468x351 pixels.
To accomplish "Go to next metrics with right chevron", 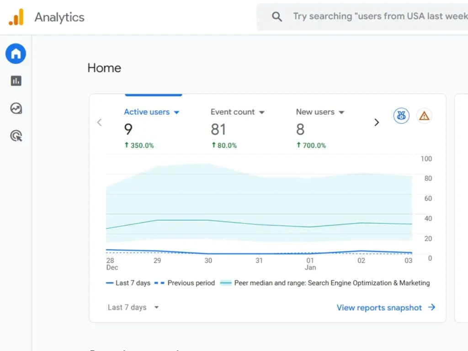I will (x=377, y=122).
